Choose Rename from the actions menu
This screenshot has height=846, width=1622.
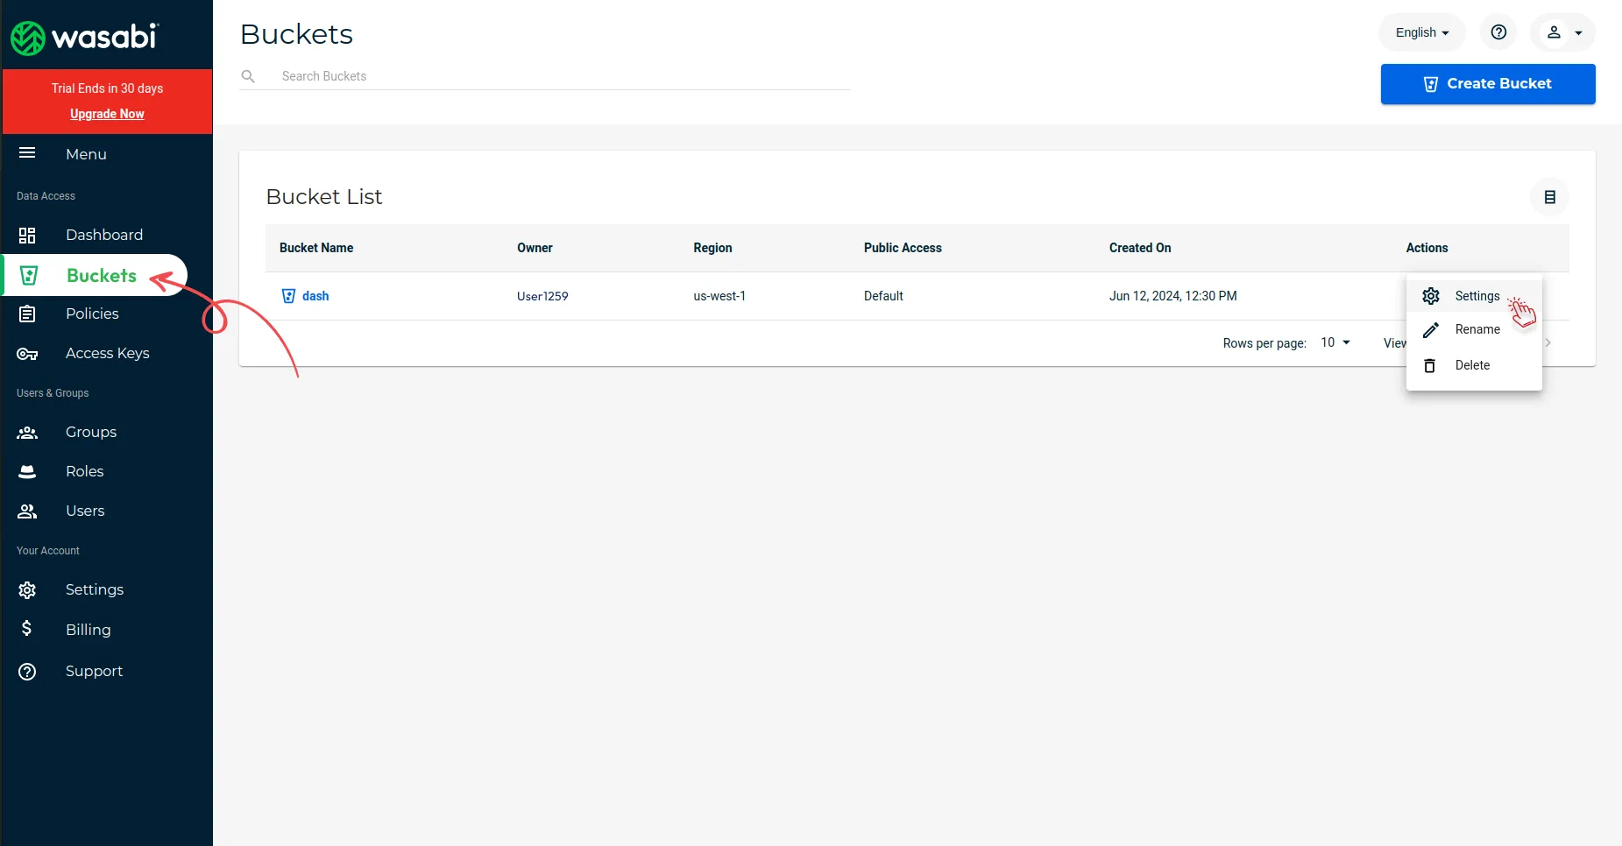click(x=1477, y=329)
